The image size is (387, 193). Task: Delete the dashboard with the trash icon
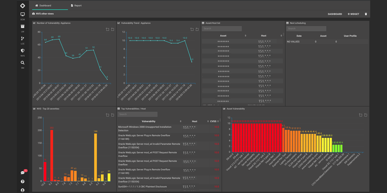click(366, 14)
